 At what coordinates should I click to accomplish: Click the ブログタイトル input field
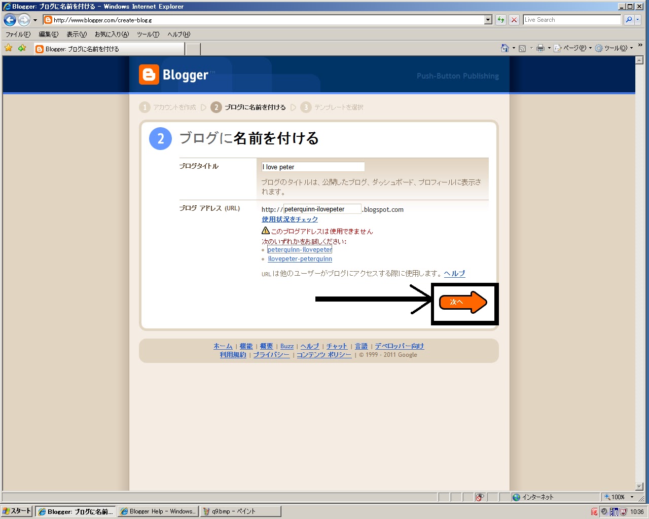313,167
